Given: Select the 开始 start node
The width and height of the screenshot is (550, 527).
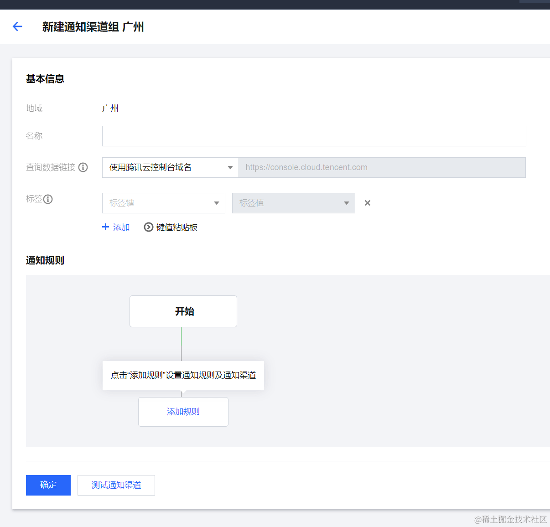Looking at the screenshot, I should [x=183, y=311].
